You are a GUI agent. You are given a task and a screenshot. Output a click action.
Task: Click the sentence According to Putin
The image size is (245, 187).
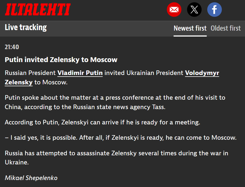(102, 123)
